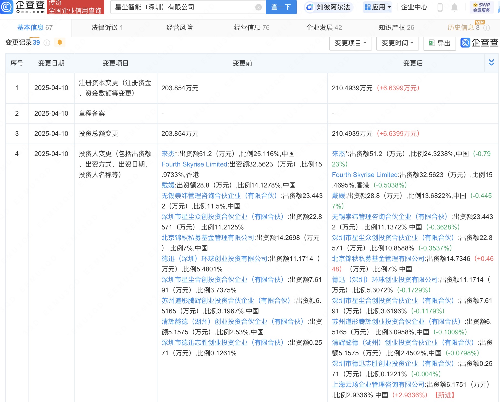The height and width of the screenshot is (402, 500).
Task: Open the mobile phone app icon
Action: point(440,7)
